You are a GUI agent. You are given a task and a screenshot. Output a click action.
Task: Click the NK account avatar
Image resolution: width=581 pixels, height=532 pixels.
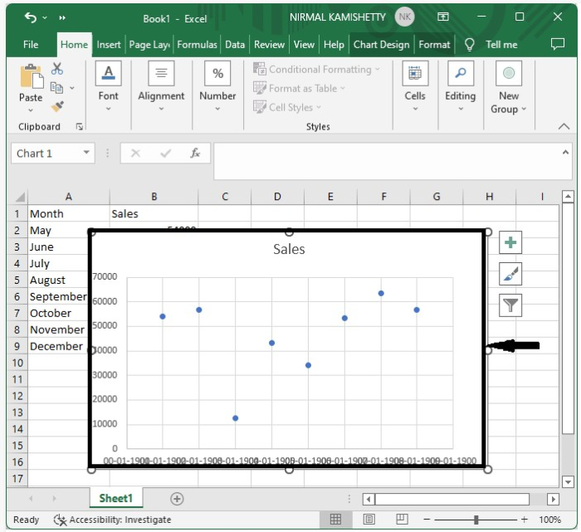pos(404,17)
